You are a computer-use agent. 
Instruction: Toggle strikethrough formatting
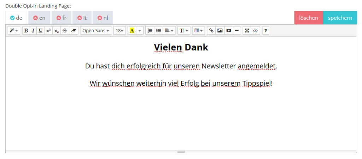[64, 31]
